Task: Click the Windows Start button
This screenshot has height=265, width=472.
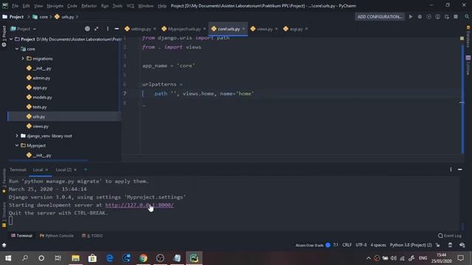Action: 8,258
